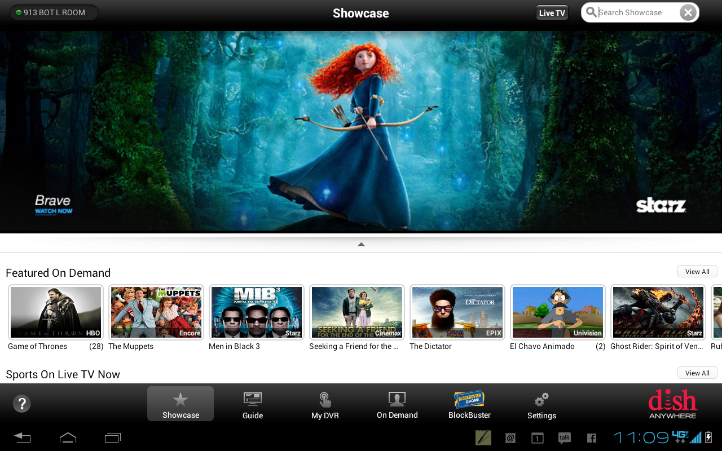
Task: Click the Dish Anywhere logo
Action: point(672,404)
